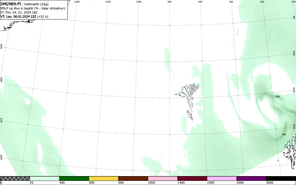This screenshot has height=185, width=296.
Task: Click the 10W longitude label
Action: click(x=139, y=2)
